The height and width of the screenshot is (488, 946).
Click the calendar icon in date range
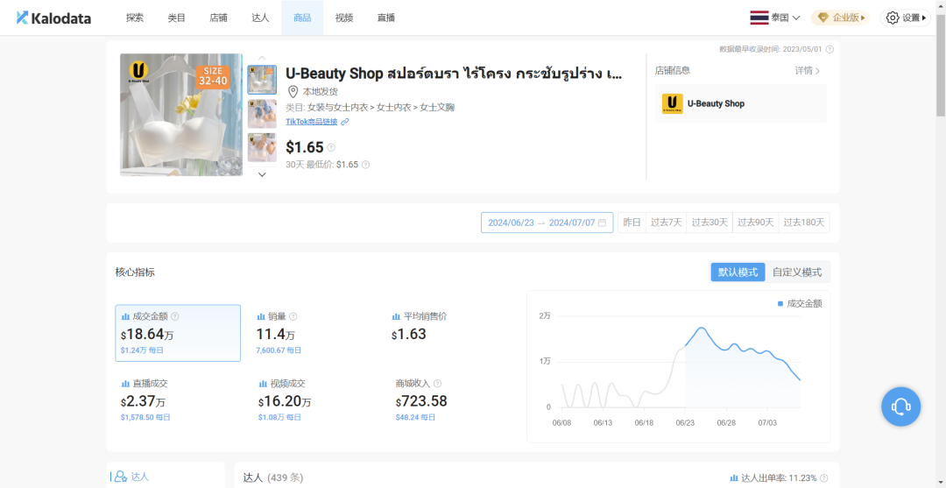602,223
